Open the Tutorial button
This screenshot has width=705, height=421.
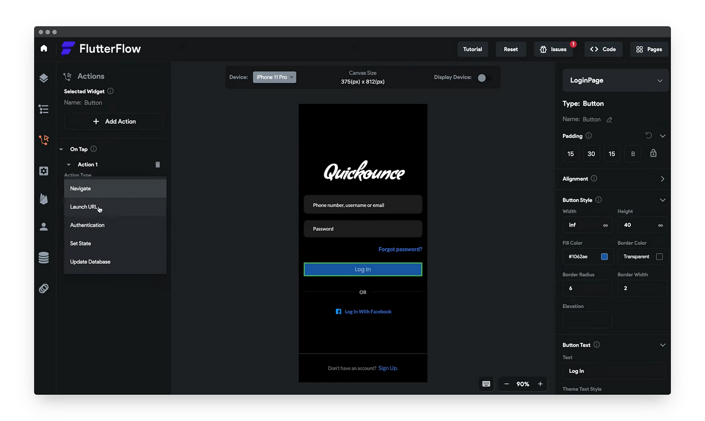[472, 49]
